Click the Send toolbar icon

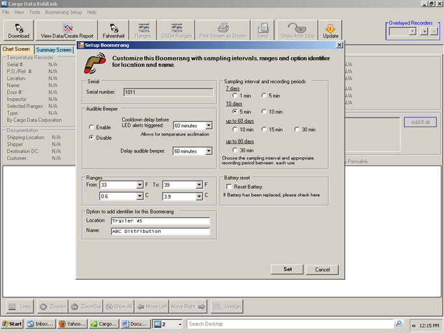point(263,31)
